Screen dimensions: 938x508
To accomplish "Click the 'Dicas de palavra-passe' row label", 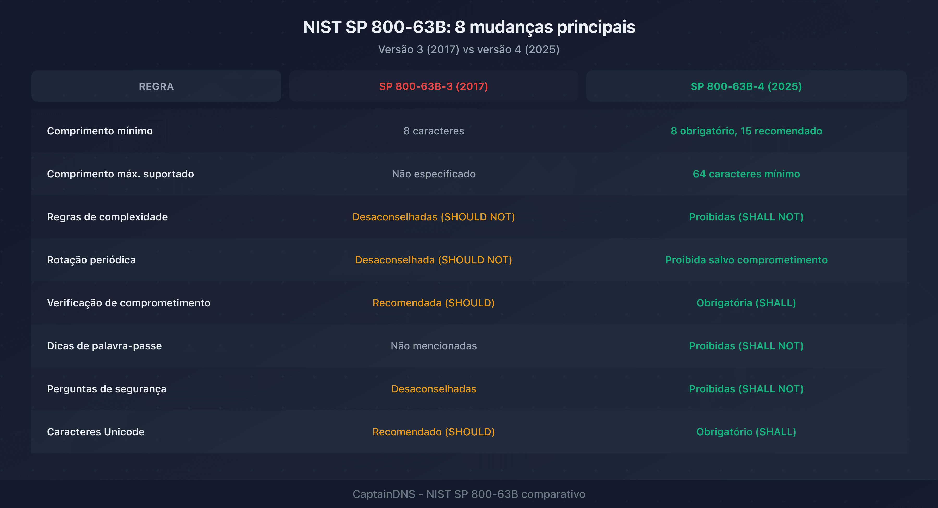I will [104, 346].
